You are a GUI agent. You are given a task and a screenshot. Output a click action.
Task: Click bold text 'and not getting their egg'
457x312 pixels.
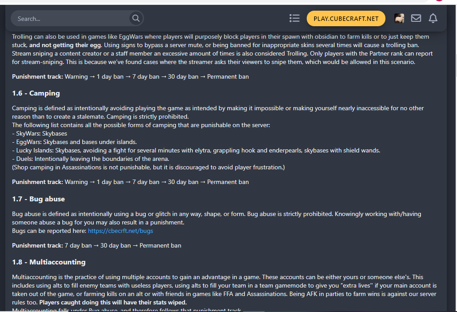point(65,45)
